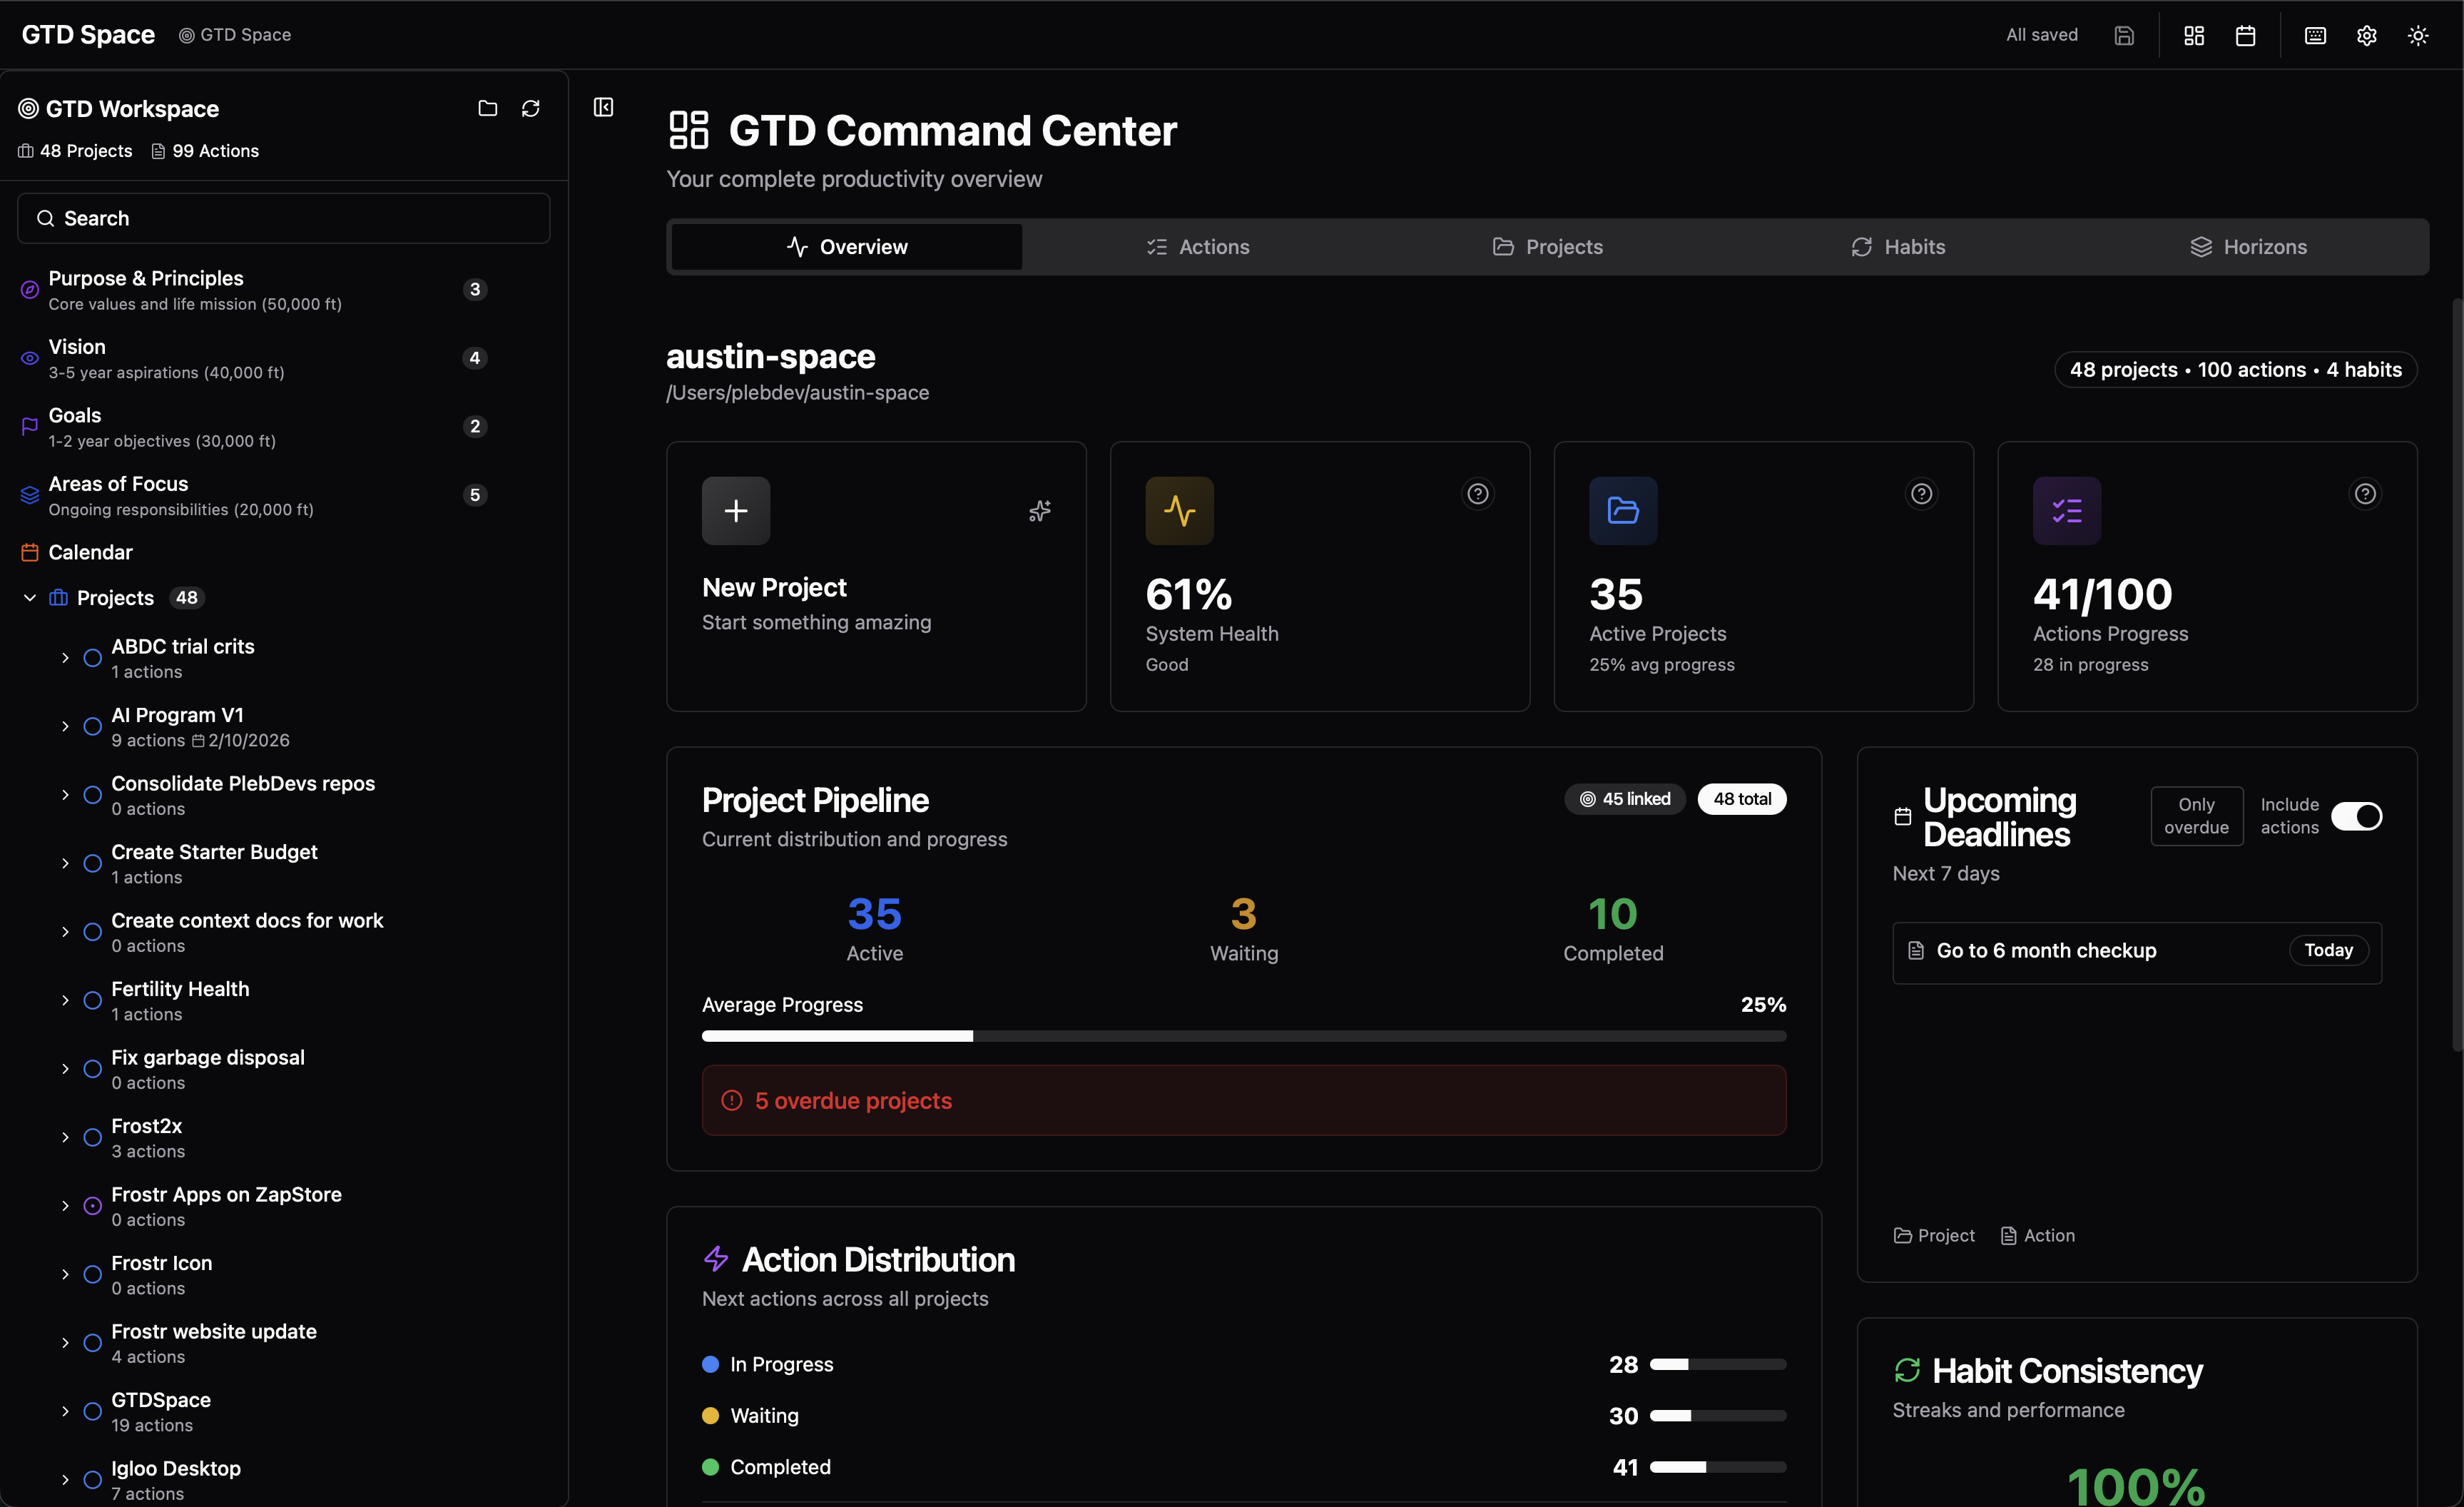Viewport: 2464px width, 1507px height.
Task: Mark AI Program V1 status circle
Action: (x=92, y=727)
